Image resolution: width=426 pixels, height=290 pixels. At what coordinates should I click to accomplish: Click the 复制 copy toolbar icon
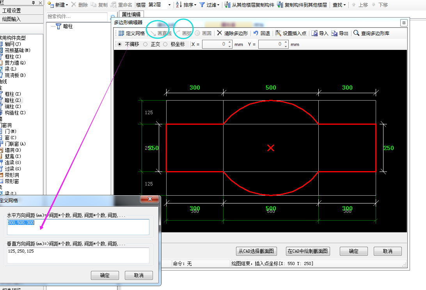pos(93,5)
